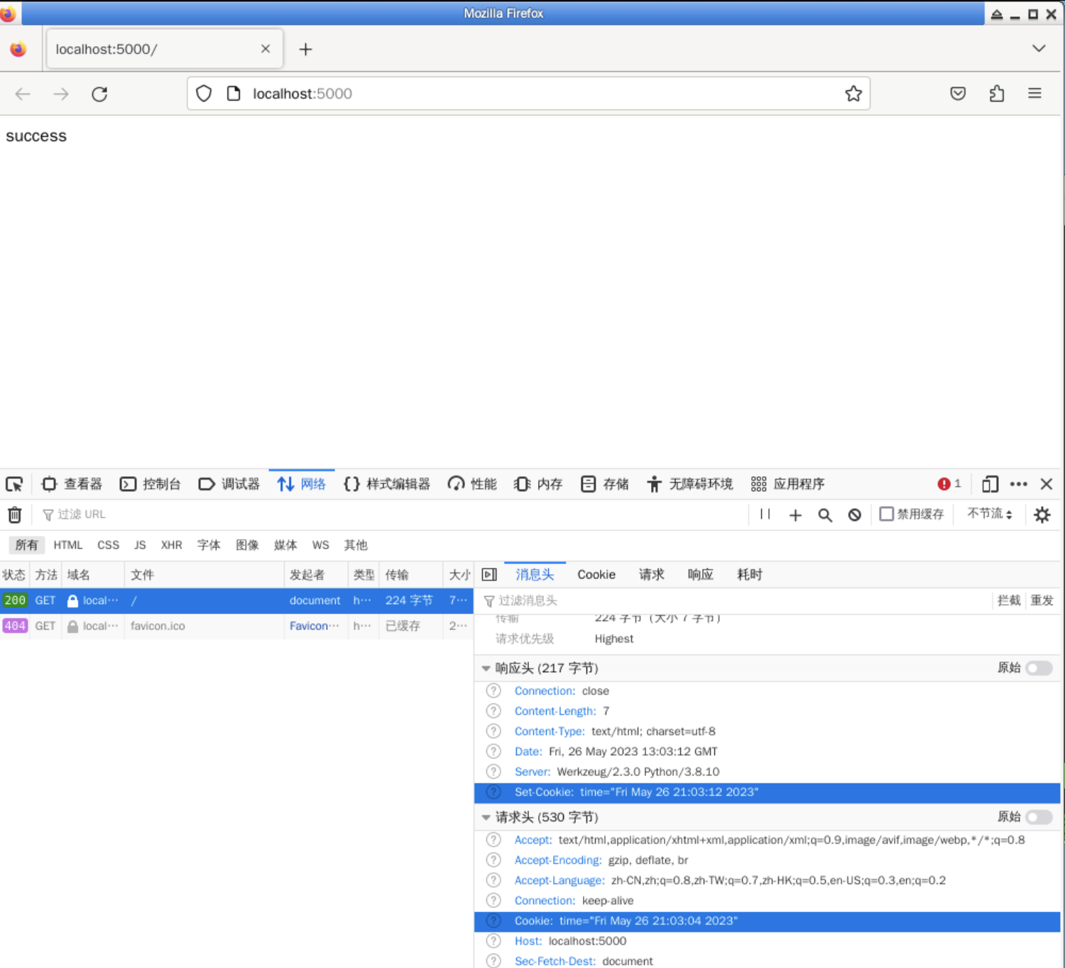
Task: Show the 耗时 details tab
Action: point(749,575)
